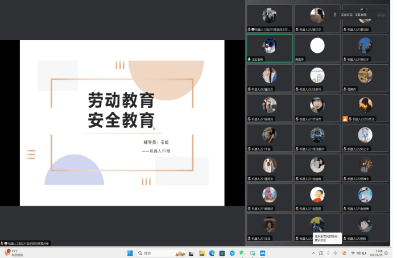Open the taskbar clock showing 2023/6/29
This screenshot has width=397, height=258.
(379, 253)
